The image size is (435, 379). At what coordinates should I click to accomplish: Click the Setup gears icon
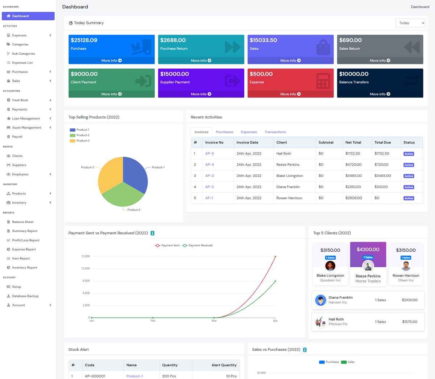click(8, 287)
